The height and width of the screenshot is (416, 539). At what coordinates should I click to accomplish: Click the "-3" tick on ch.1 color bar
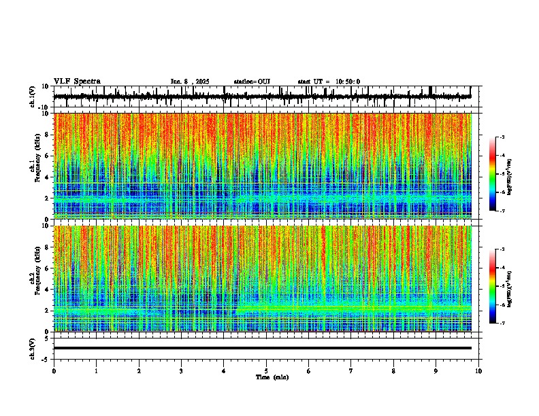coord(502,137)
